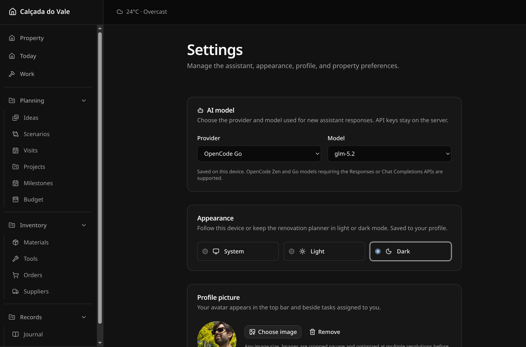Click the Materials box icon

pos(15,242)
